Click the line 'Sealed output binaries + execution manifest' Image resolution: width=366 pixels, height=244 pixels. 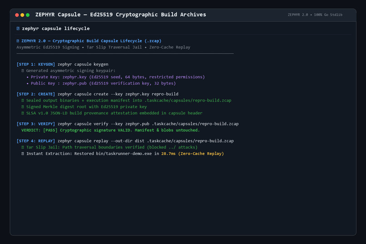129,100
